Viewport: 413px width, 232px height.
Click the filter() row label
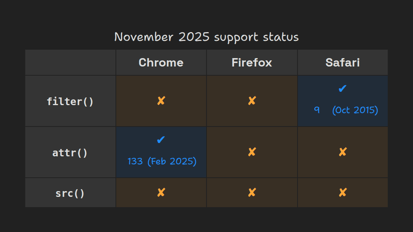click(70, 102)
